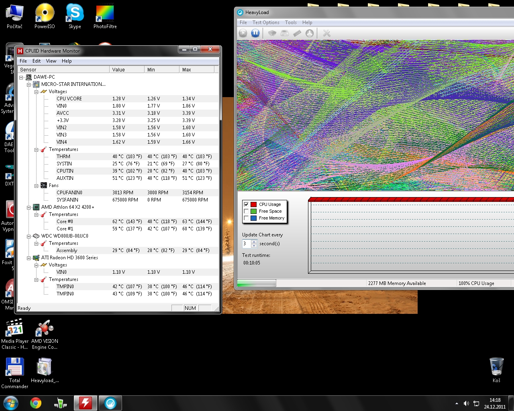This screenshot has width=514, height=411.
Task: Increase update chart interval with up arrow
Action: click(254, 242)
